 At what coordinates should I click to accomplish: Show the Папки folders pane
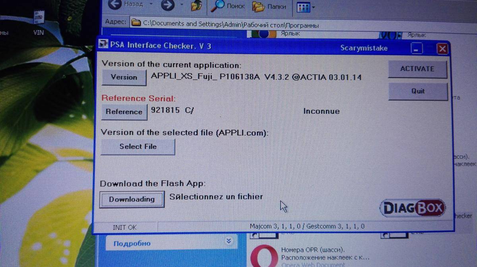click(270, 6)
